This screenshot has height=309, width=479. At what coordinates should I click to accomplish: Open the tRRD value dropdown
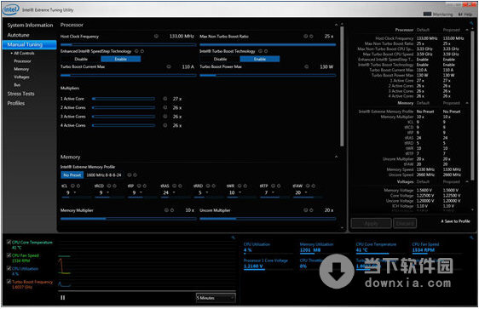pyautogui.click(x=207, y=192)
